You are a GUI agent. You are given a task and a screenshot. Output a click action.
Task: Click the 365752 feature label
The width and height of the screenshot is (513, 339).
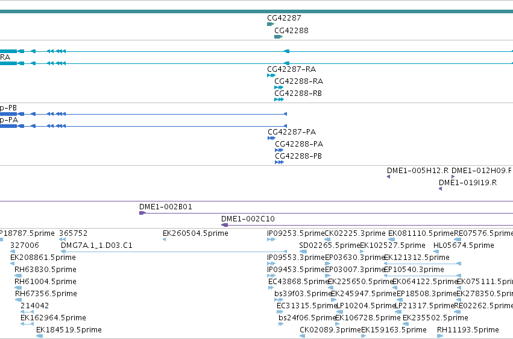click(74, 233)
